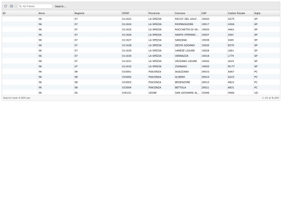Click ISTAT value 011028
This screenshot has width=282, height=211.
coord(126,45)
